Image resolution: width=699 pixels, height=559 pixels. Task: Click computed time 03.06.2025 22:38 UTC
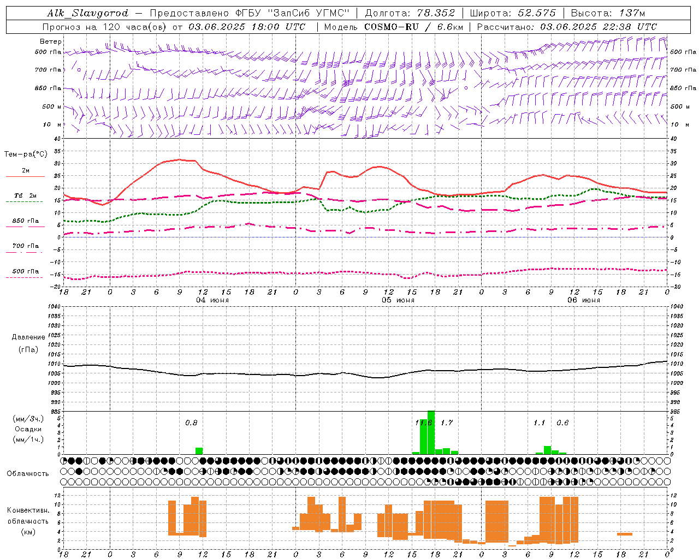(599, 27)
